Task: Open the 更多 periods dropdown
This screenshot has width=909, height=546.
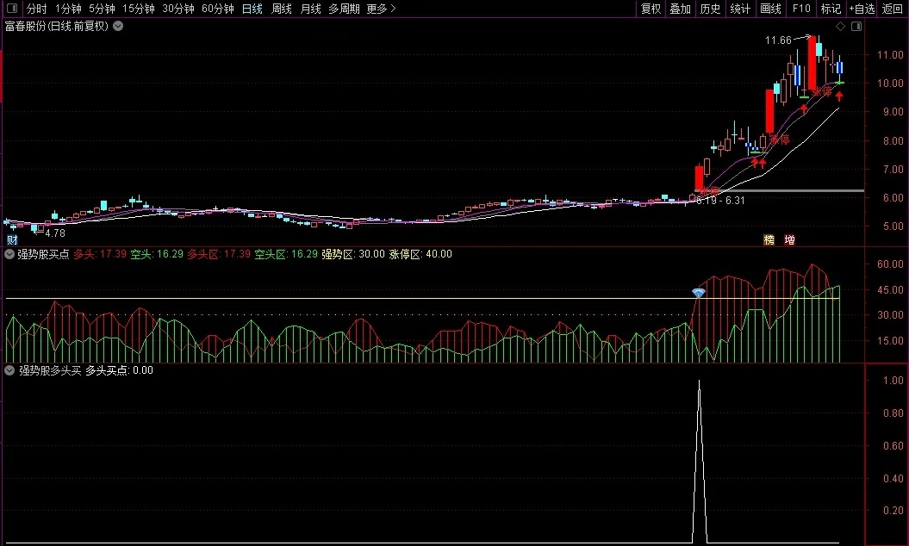Action: click(381, 9)
